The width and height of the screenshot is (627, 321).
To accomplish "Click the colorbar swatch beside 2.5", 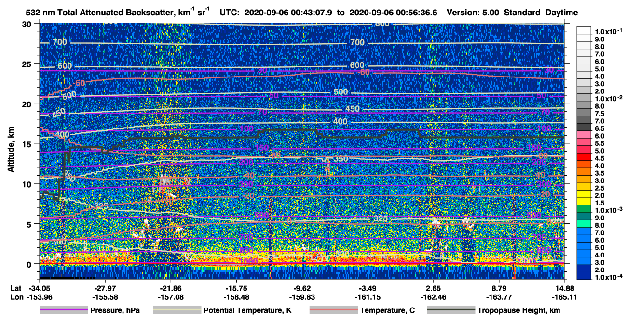I will tap(585, 187).
